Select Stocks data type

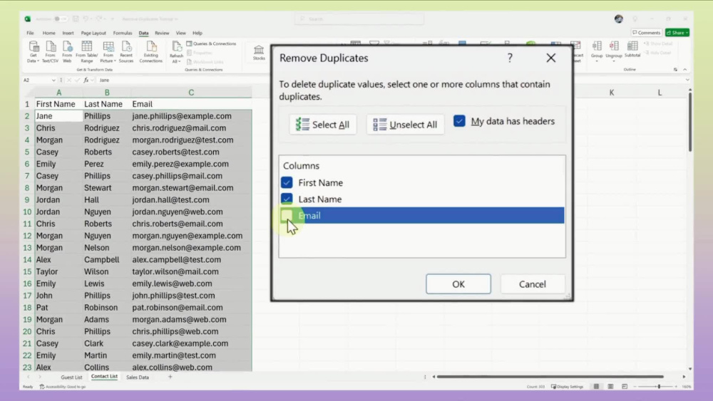pyautogui.click(x=259, y=52)
